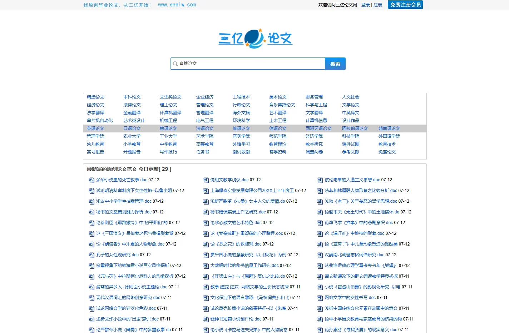Click the document icon beside 余华小说里的死亡叙事

point(91,180)
